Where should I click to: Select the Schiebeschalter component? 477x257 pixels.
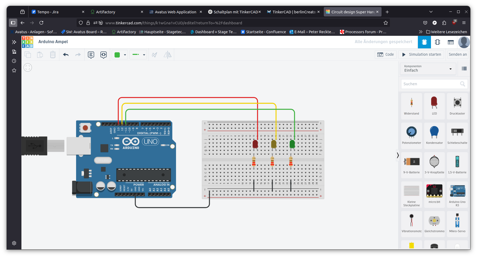click(x=457, y=135)
